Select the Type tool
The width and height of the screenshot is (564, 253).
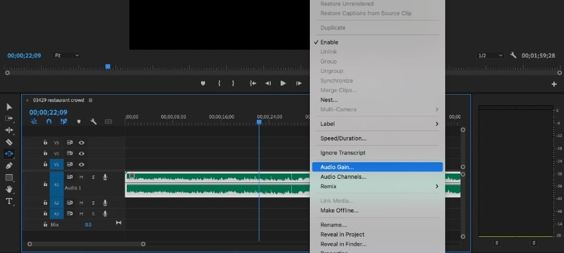9,201
